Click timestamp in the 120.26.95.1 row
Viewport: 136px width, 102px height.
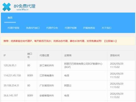click(x=117, y=65)
